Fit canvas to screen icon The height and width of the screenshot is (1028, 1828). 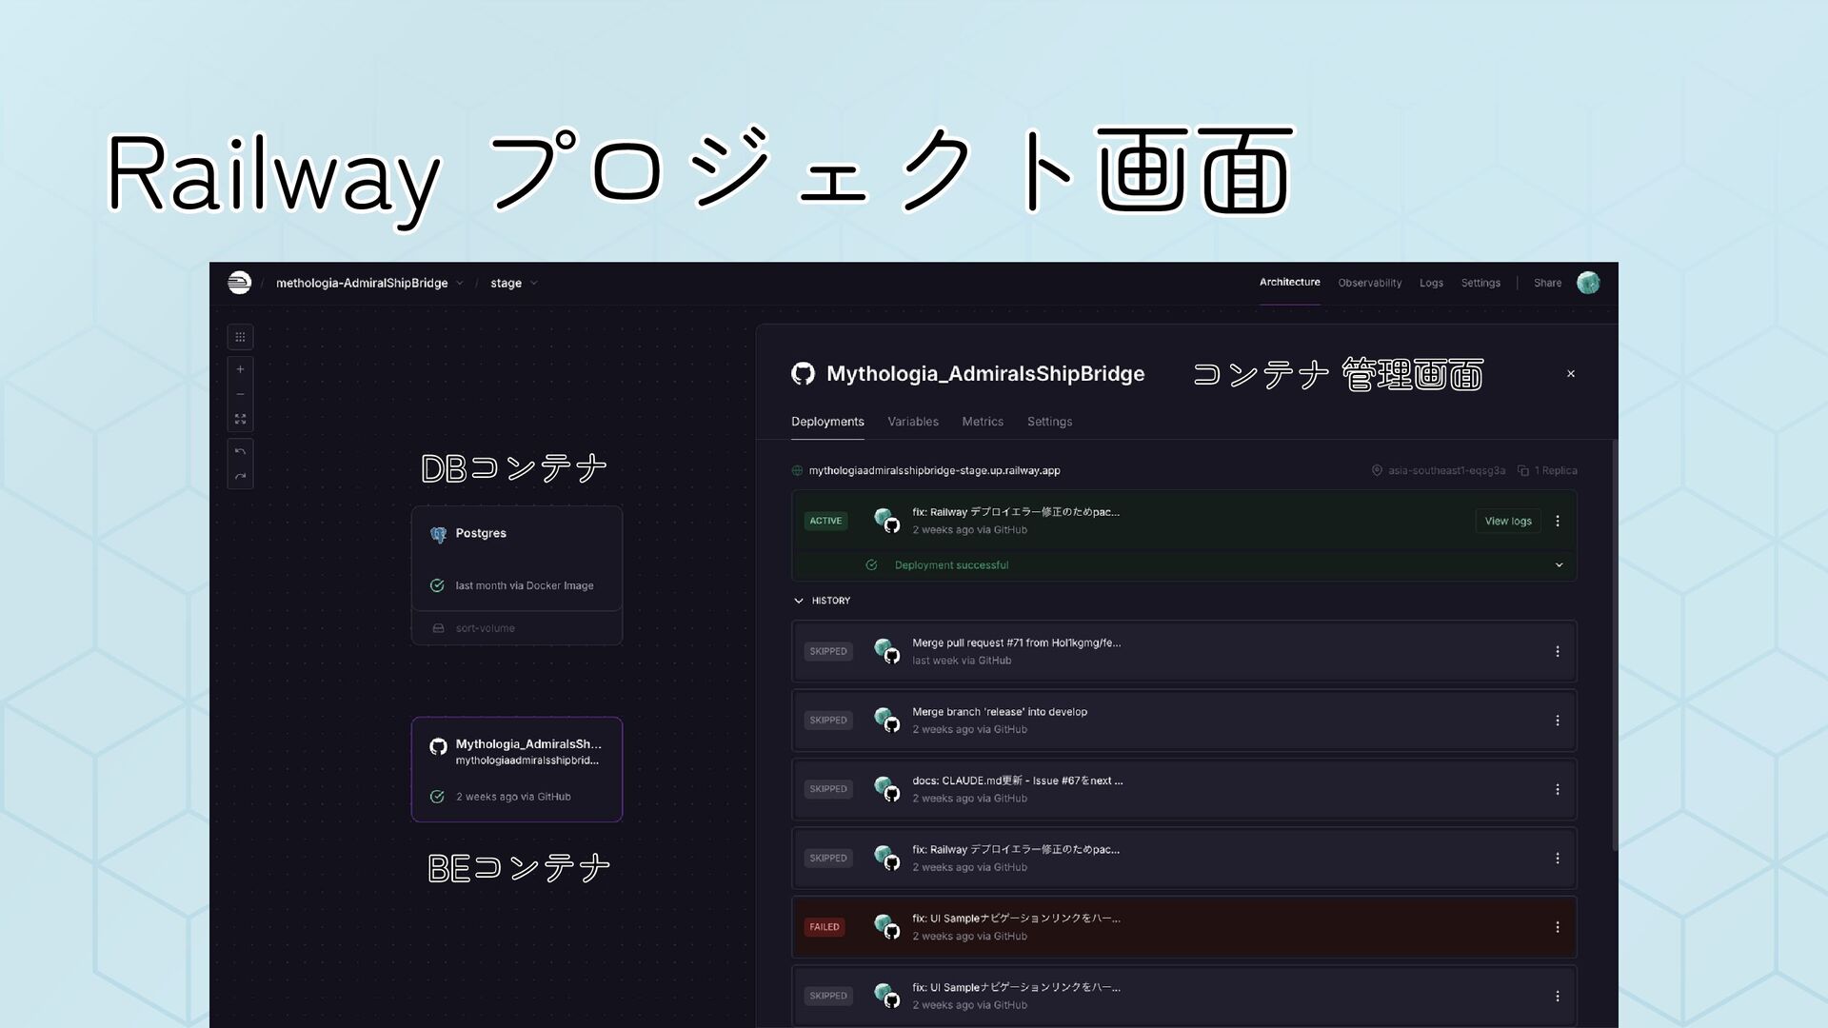(240, 419)
